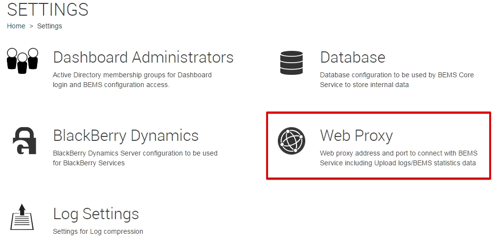Open the Database settings heading
The height and width of the screenshot is (247, 497).
tap(352, 58)
